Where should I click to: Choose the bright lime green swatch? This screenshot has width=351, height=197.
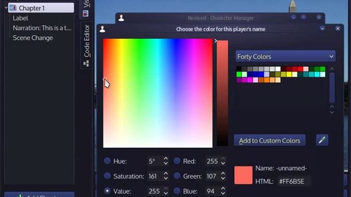coord(239,74)
